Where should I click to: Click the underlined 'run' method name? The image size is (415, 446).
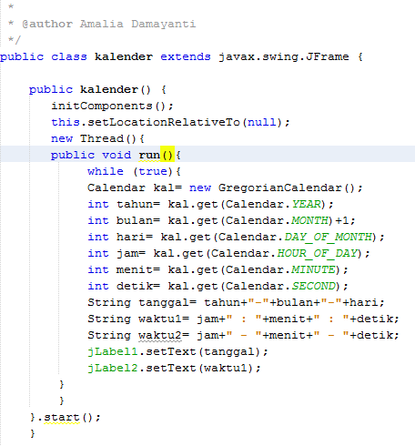click(149, 155)
